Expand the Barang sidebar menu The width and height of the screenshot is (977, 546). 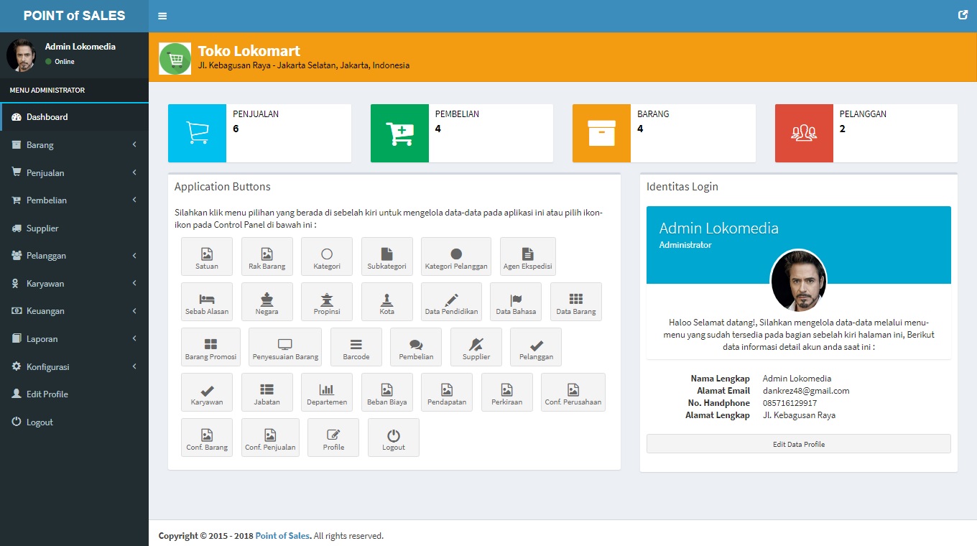[x=74, y=145]
